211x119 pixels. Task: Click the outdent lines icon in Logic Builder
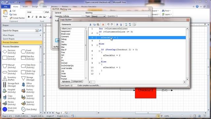point(130,24)
